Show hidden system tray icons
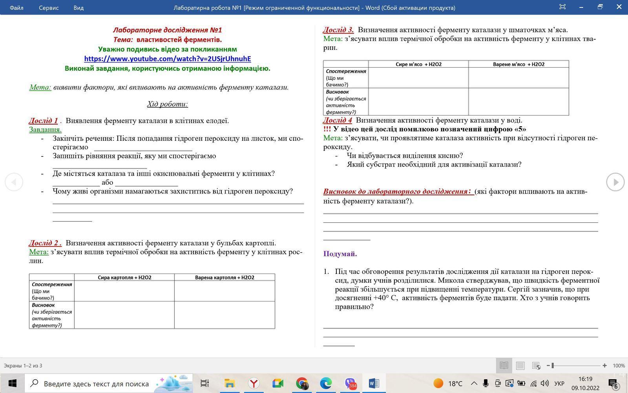The width and height of the screenshot is (628, 393). coord(474,383)
